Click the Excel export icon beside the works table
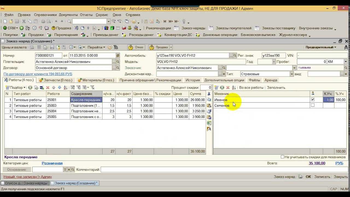Screen dimensions: 350x197 (209, 123)
